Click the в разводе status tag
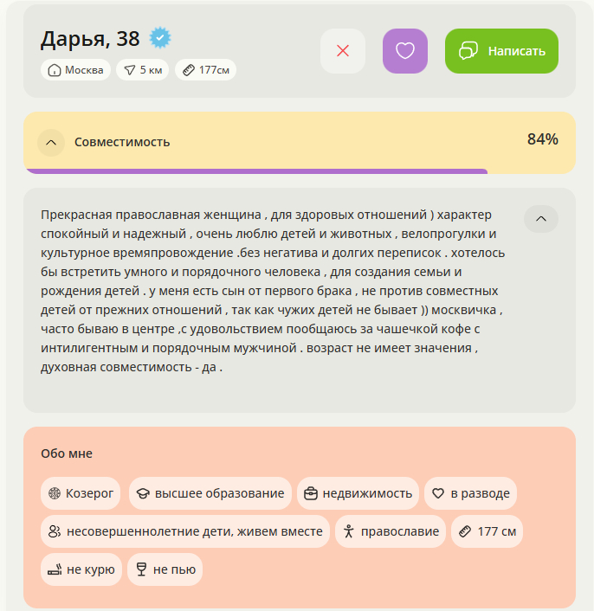This screenshot has height=611, width=594. click(470, 493)
